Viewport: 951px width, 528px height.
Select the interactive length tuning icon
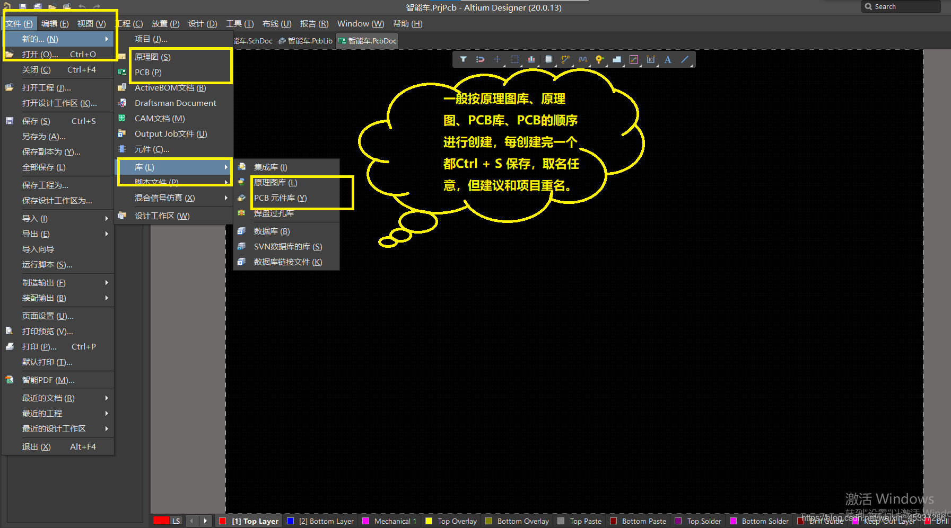[x=583, y=59]
